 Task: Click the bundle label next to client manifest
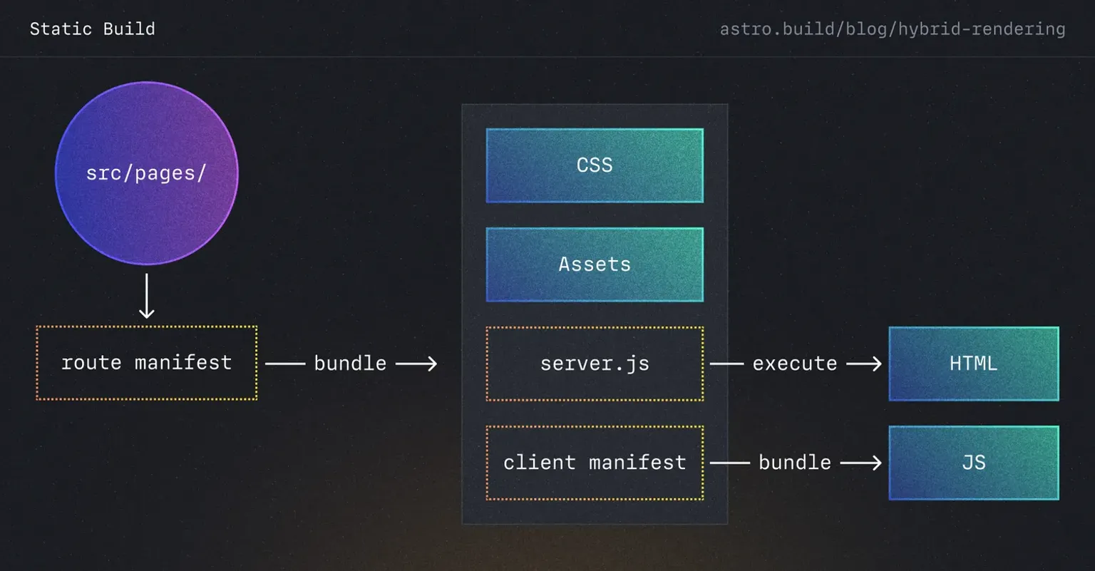(x=794, y=462)
